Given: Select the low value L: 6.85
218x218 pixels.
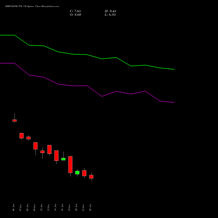Looking at the screenshot, I should point(110,15).
